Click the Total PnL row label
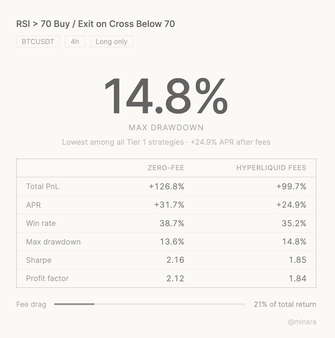The image size is (335, 338). 43,186
